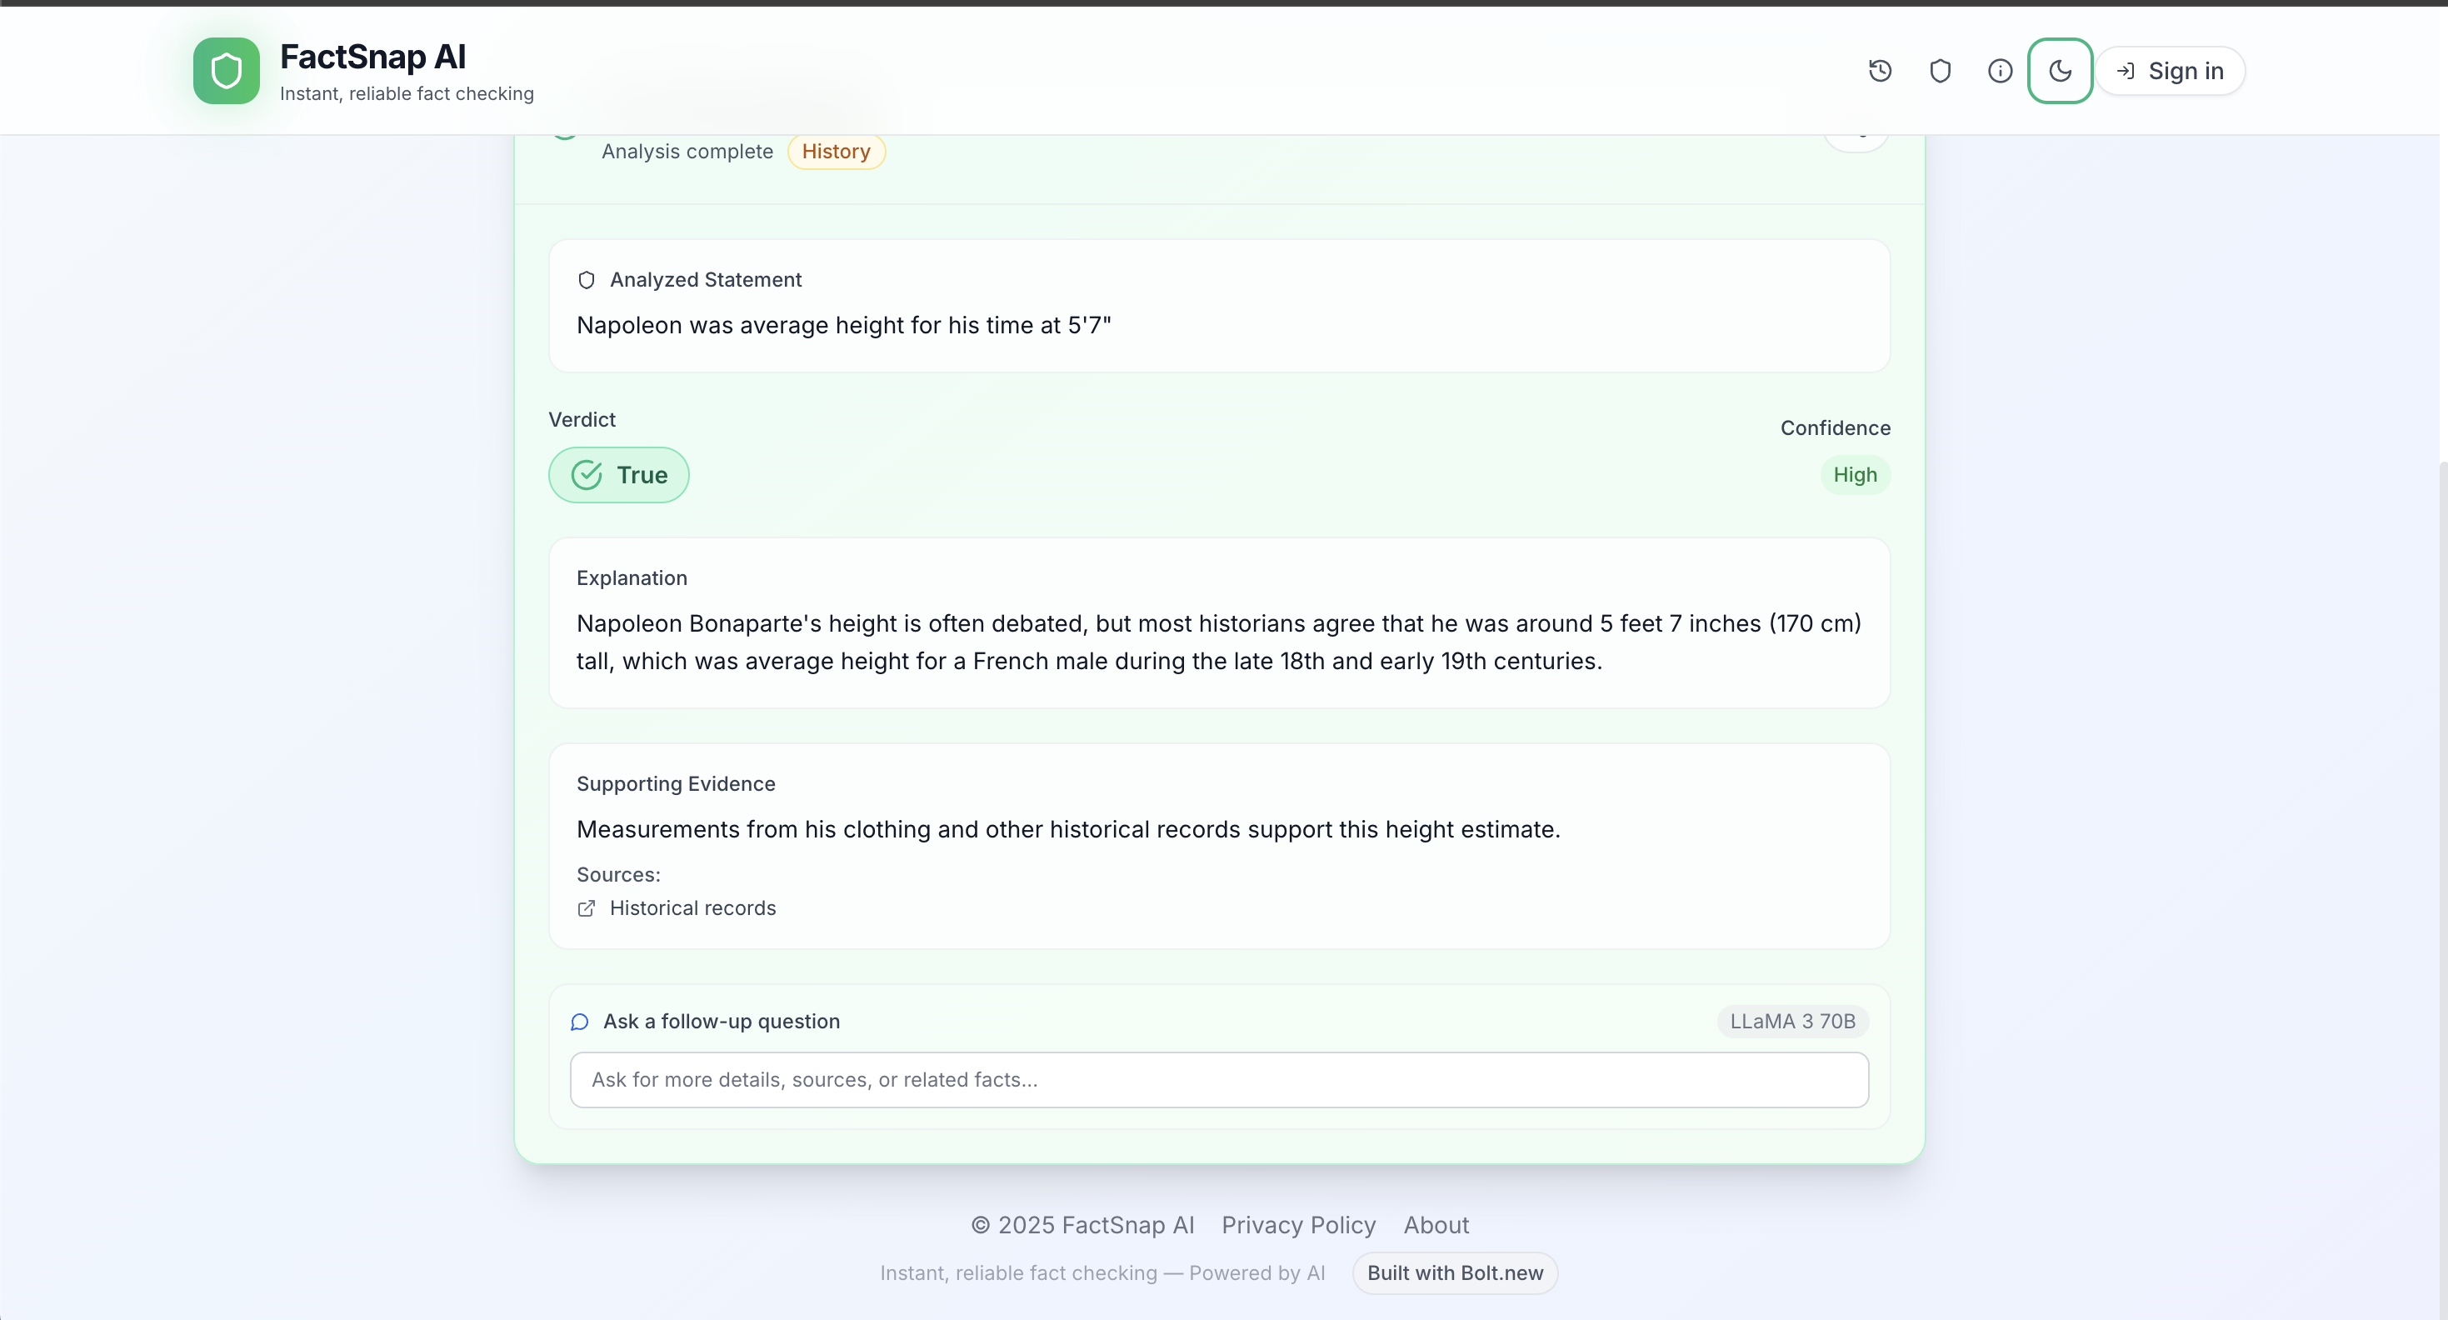Open the info circle icon
This screenshot has height=1320, width=2448.
pyautogui.click(x=2000, y=72)
